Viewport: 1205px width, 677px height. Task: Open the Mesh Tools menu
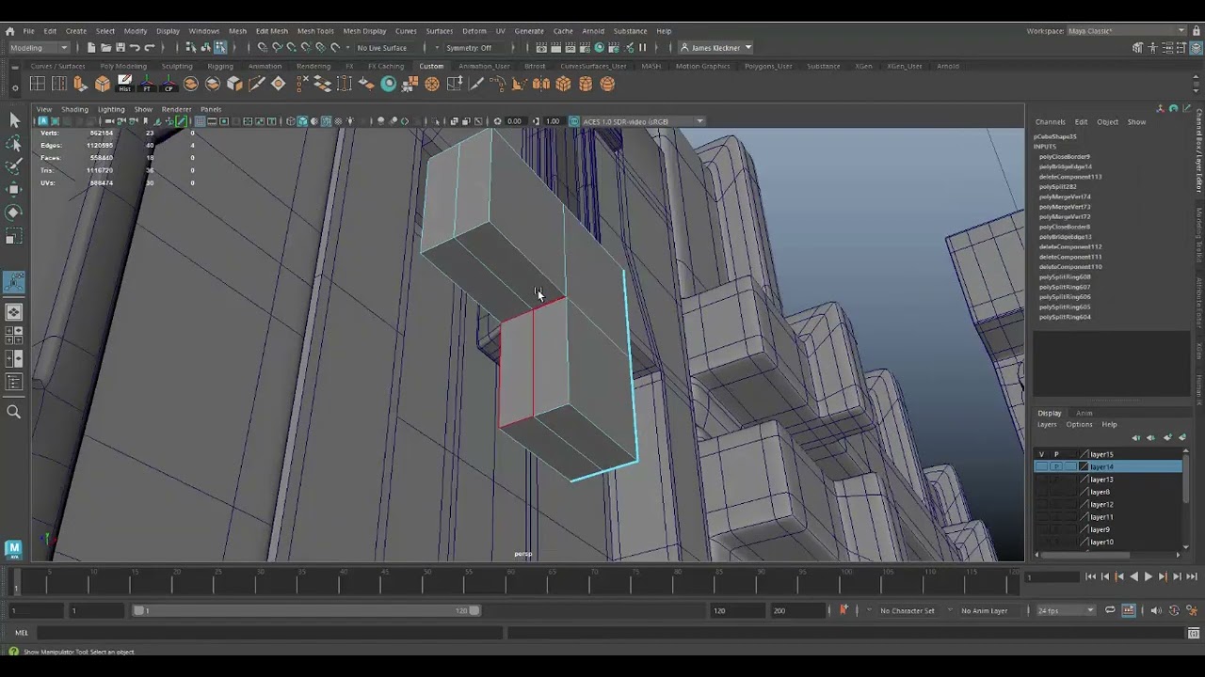[x=315, y=31]
